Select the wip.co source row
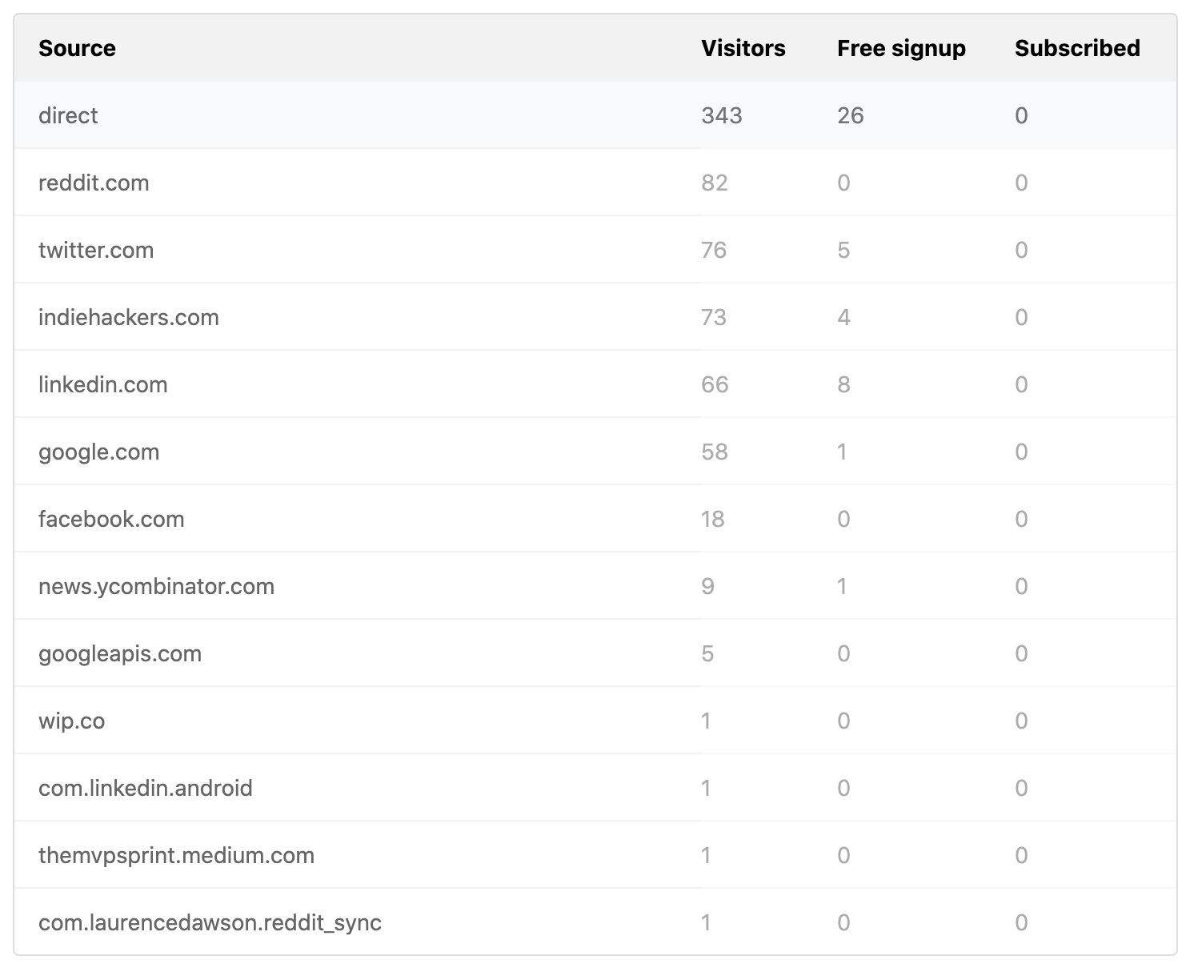Image resolution: width=1194 pixels, height=972 pixels. click(595, 721)
